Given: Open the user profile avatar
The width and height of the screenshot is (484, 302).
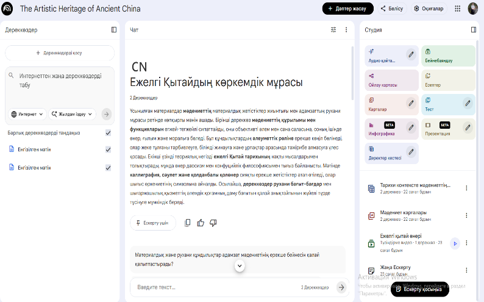Looking at the screenshot, I should pyautogui.click(x=472, y=9).
